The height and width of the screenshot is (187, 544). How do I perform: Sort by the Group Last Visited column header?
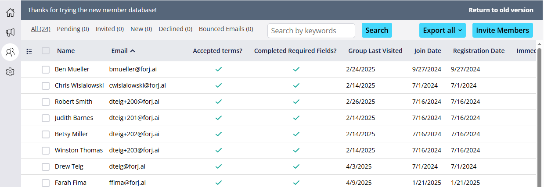pos(375,51)
